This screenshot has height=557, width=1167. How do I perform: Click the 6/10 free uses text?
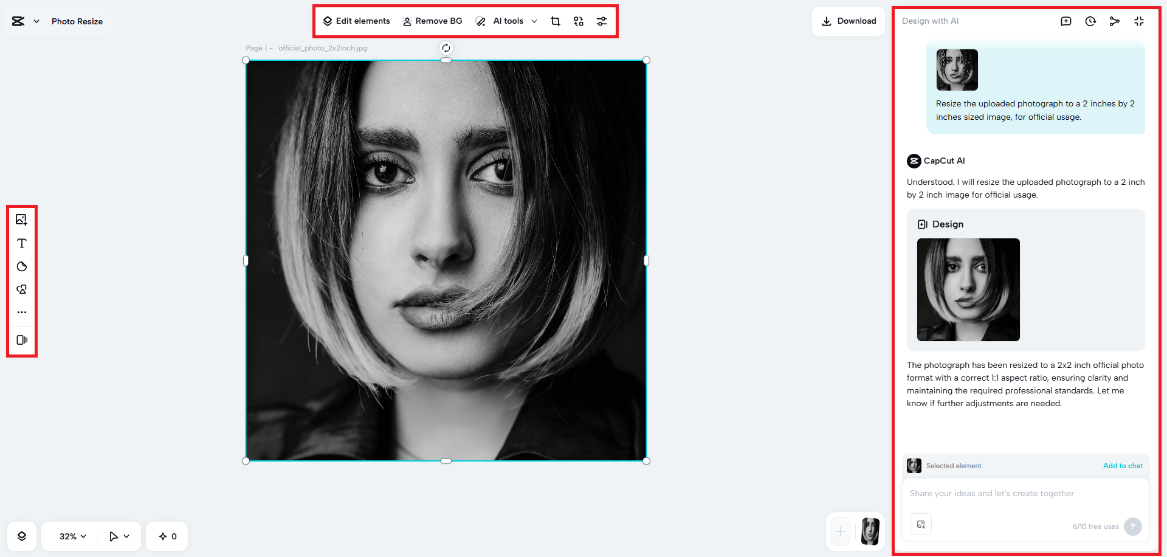coord(1095,527)
